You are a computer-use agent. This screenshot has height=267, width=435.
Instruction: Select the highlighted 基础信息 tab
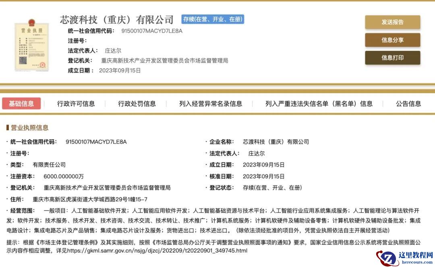(x=22, y=104)
